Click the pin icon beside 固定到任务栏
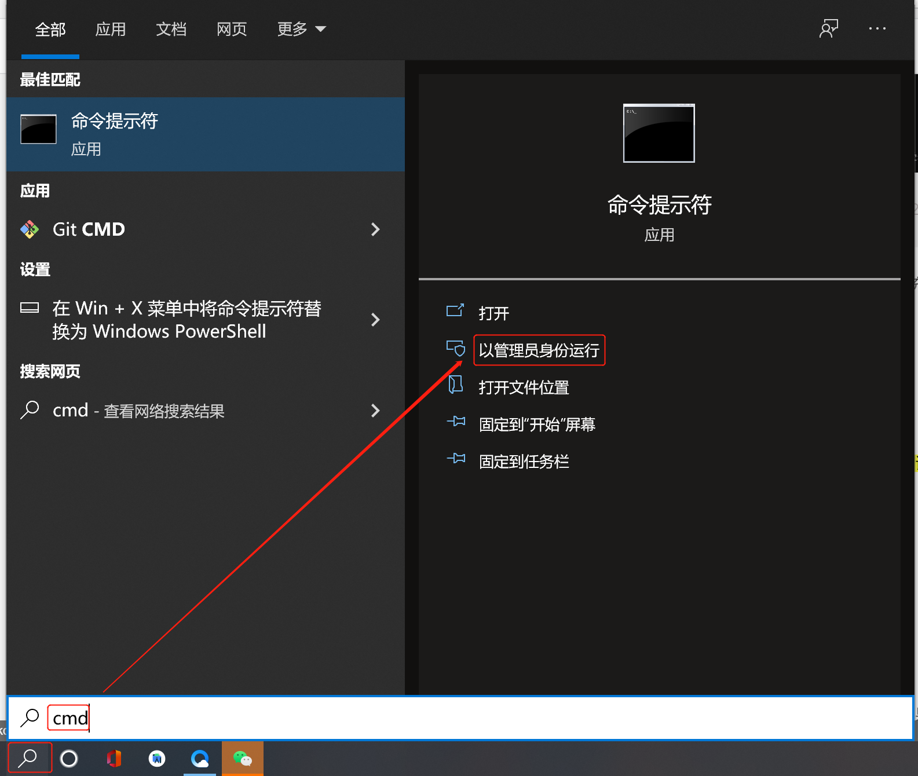Viewport: 918px width, 776px height. pos(456,459)
